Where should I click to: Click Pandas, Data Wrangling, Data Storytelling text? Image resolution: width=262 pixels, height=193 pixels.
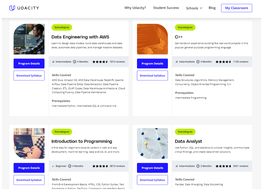click(199, 184)
